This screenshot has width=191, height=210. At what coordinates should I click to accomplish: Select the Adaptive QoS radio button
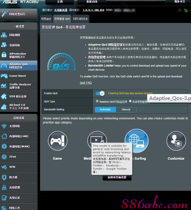click(97, 101)
